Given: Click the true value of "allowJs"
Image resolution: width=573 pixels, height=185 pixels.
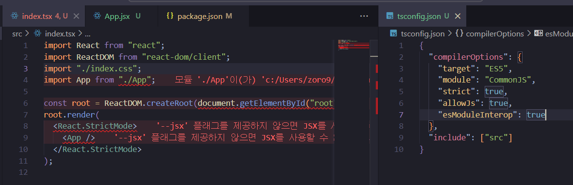Looking at the screenshot, I should (498, 103).
